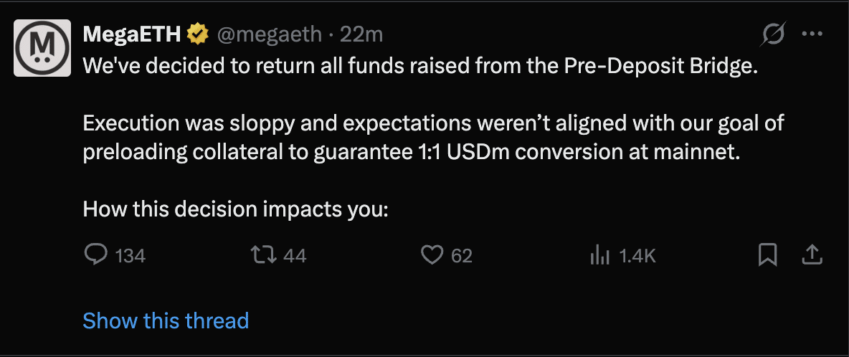849x357 pixels.
Task: Click the gold verified badge
Action: pos(198,34)
